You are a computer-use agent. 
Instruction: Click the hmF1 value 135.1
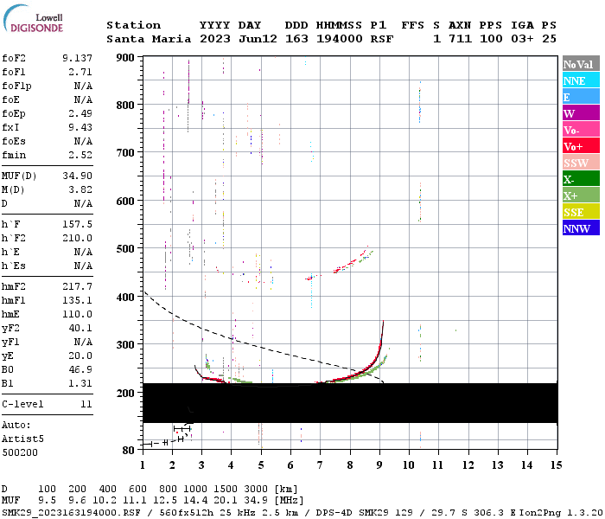(x=77, y=300)
